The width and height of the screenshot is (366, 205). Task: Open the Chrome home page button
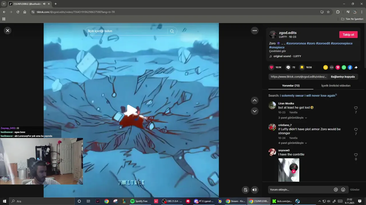pos(25,12)
